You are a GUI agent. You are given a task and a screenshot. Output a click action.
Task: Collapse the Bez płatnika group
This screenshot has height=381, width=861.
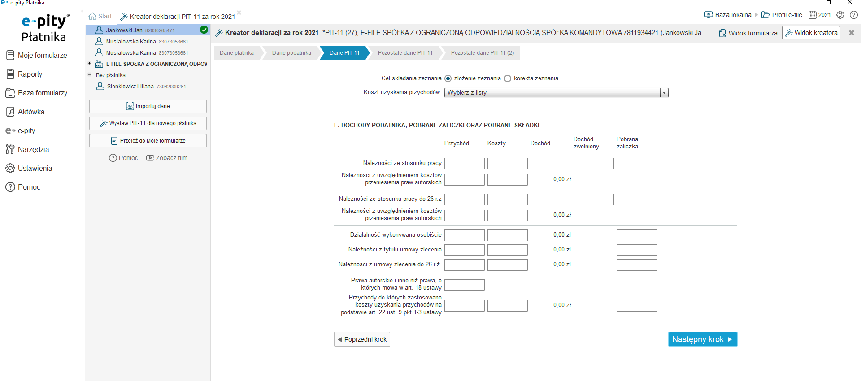[x=89, y=75]
